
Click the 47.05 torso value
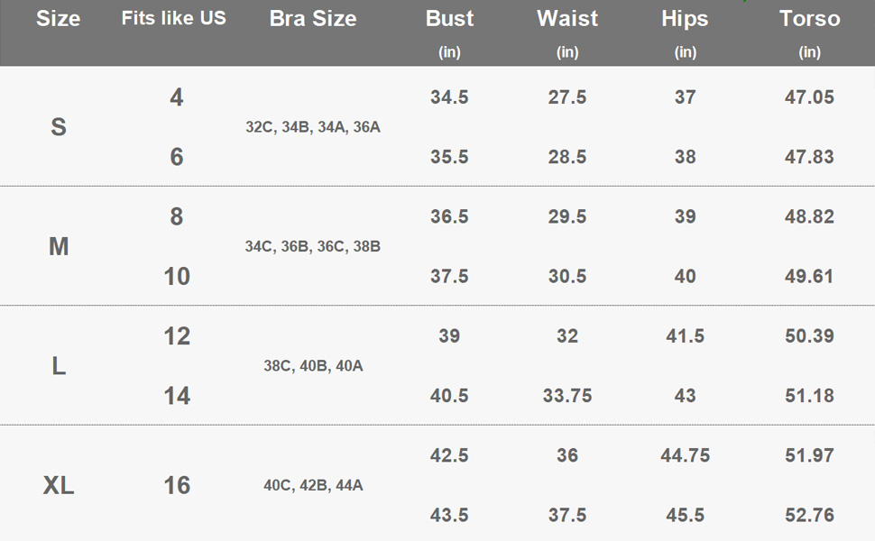[809, 97]
